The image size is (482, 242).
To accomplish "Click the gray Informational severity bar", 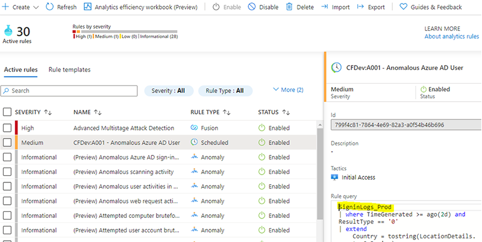I will click(128, 31).
